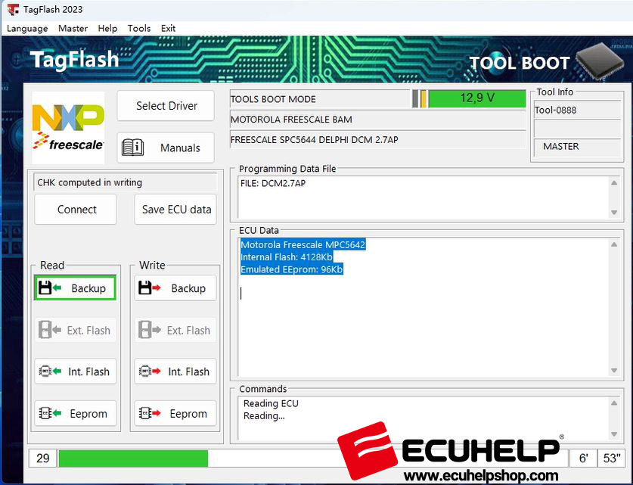
Task: Click the Tool-0888 info field
Action: coord(577,110)
